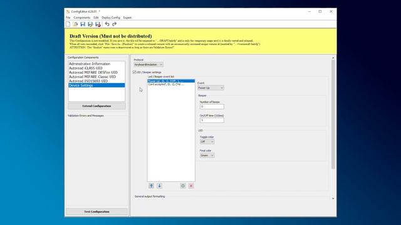Open the Protocol dropdown

click(x=148, y=64)
